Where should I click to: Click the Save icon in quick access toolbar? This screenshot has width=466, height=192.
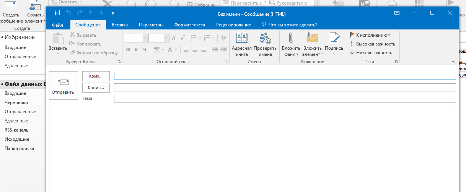click(57, 13)
